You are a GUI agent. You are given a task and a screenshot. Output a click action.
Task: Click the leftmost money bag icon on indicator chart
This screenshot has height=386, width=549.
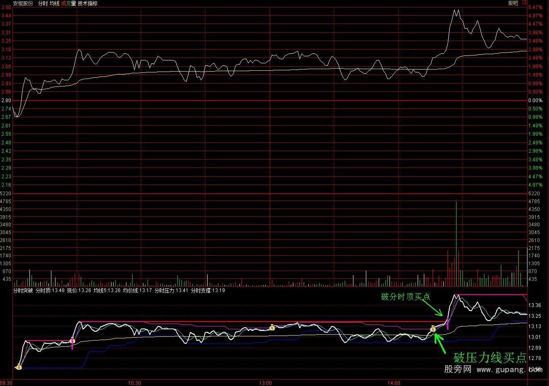tap(18, 367)
